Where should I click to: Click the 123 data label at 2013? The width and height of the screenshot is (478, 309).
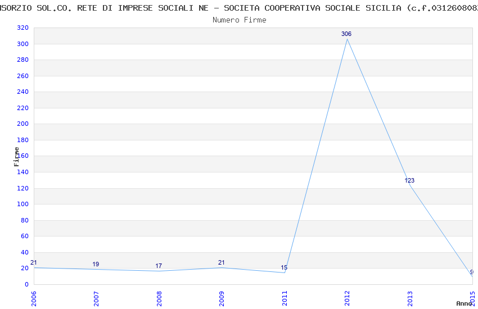(x=409, y=180)
